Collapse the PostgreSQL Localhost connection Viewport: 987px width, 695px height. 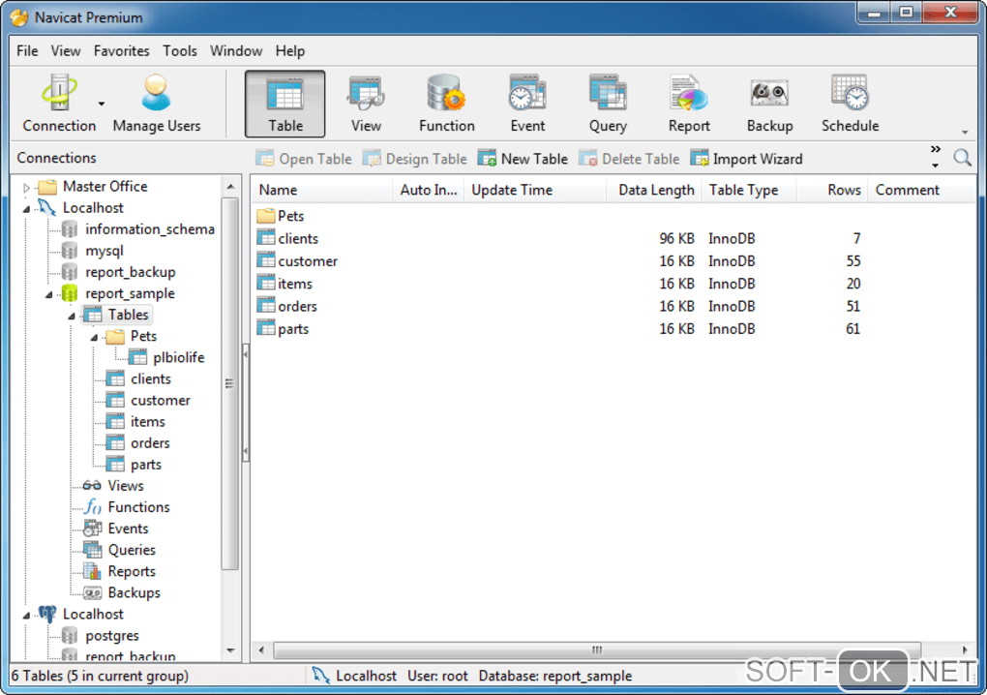(x=26, y=615)
